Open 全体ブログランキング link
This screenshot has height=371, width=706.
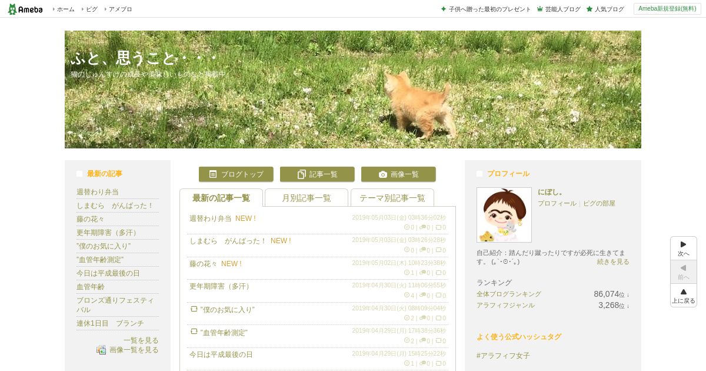509,294
